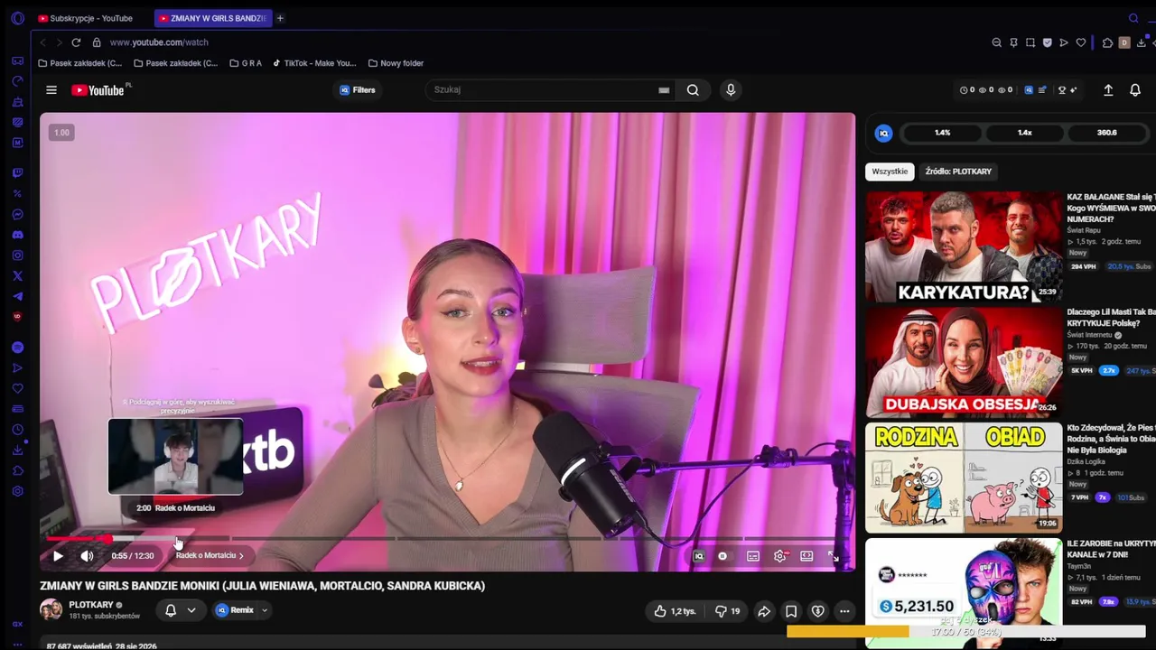Open Telegram from the Opera sidebar
This screenshot has width=1156, height=650.
[x=17, y=297]
